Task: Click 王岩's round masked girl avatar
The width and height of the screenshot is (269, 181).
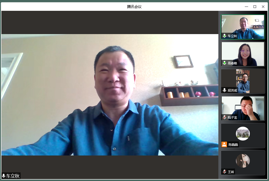Action: coord(243,161)
